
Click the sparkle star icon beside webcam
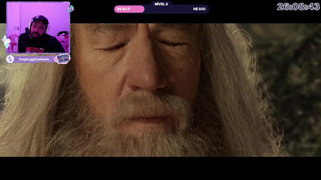(x=6, y=42)
